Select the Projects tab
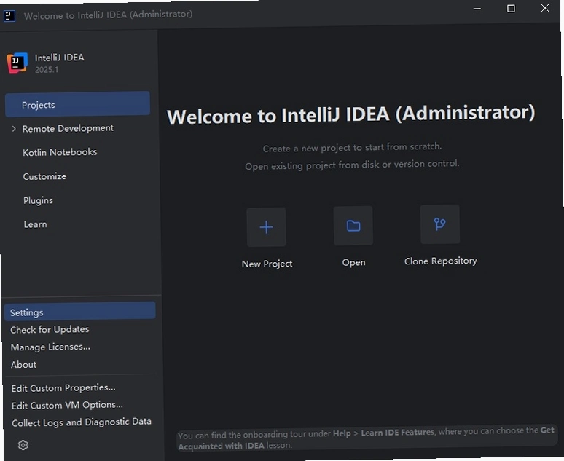 click(x=77, y=104)
